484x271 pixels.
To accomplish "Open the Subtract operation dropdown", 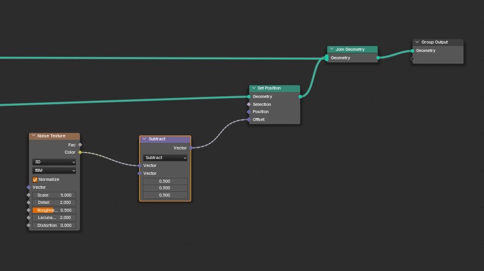I will (165, 158).
